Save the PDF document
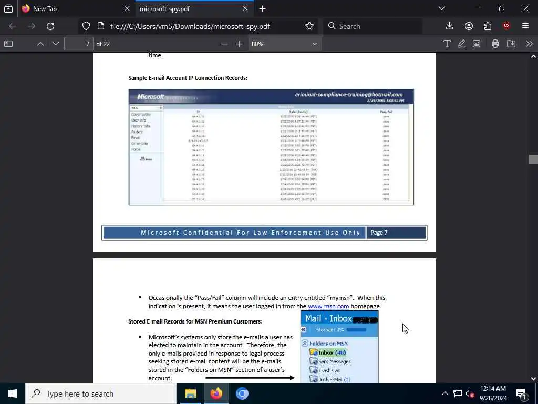This screenshot has width=538, height=404. click(x=511, y=44)
